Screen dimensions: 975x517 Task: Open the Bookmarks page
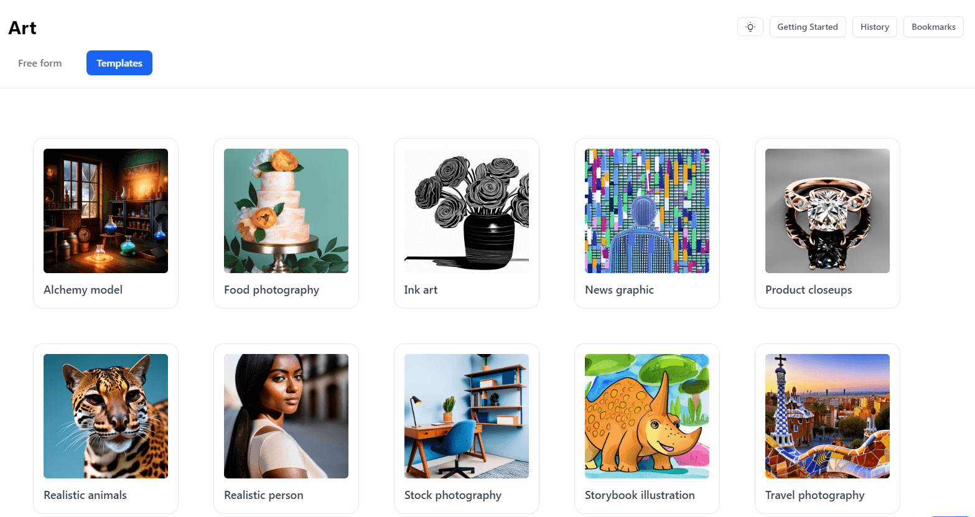tap(933, 27)
